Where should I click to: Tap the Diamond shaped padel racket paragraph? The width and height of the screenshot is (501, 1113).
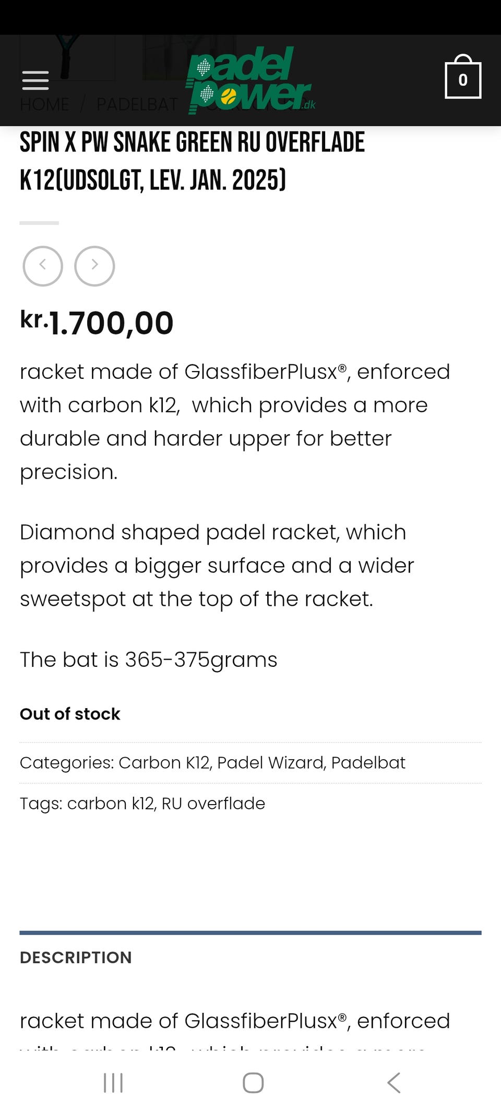(217, 565)
